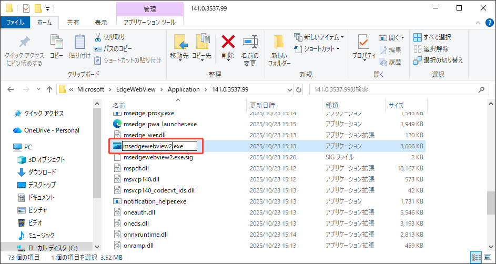Open the recent locations dropdown arrow
Image resolution: width=496 pixels, height=264 pixels.
tap(38, 89)
